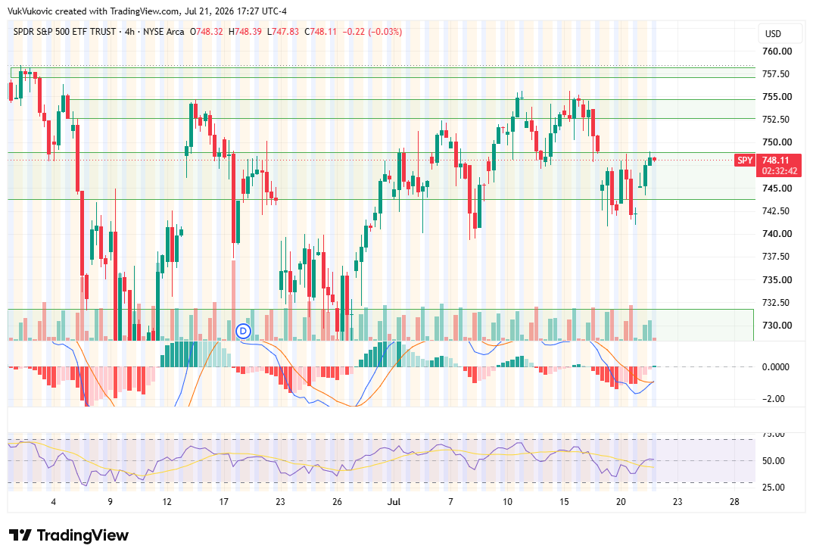Click the MACD 0.0000 axis label
The height and width of the screenshot is (558, 813).
click(776, 367)
